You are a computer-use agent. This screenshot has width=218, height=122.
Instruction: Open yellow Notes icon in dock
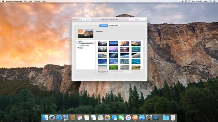[87, 118]
